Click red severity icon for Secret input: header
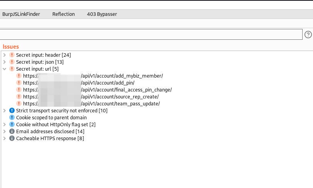 point(12,55)
